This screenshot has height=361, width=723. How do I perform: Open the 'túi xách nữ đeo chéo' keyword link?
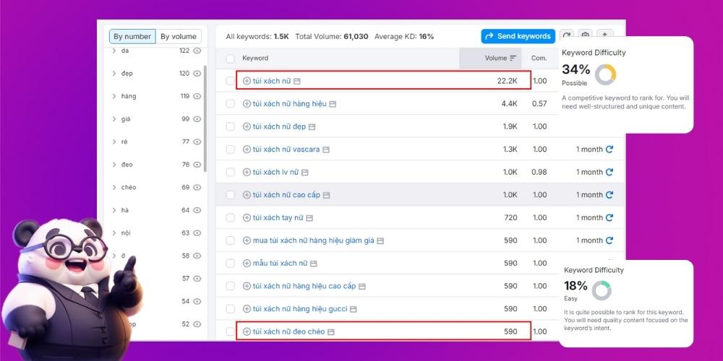pyautogui.click(x=288, y=331)
